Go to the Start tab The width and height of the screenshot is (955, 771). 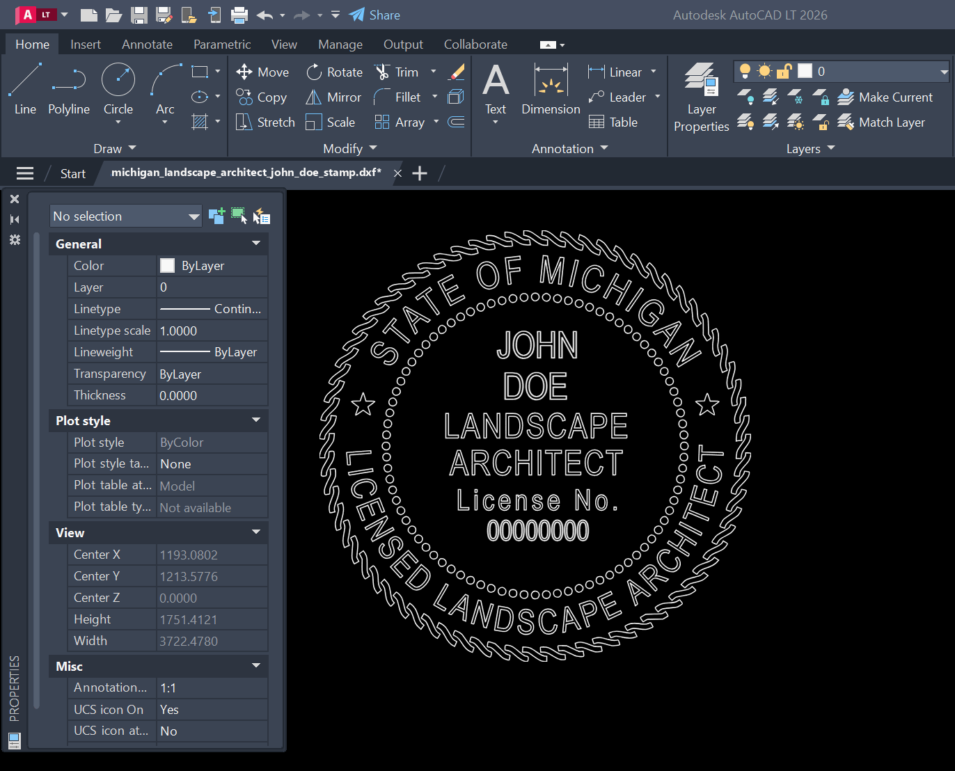pos(72,173)
